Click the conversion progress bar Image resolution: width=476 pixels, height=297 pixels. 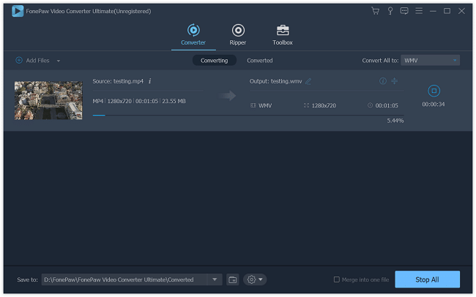click(x=248, y=116)
